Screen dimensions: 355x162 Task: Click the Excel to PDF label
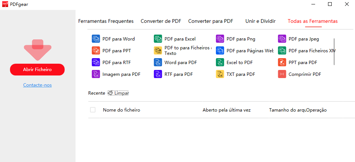(239, 62)
